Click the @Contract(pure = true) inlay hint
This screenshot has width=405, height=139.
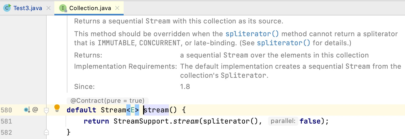tap(107, 101)
